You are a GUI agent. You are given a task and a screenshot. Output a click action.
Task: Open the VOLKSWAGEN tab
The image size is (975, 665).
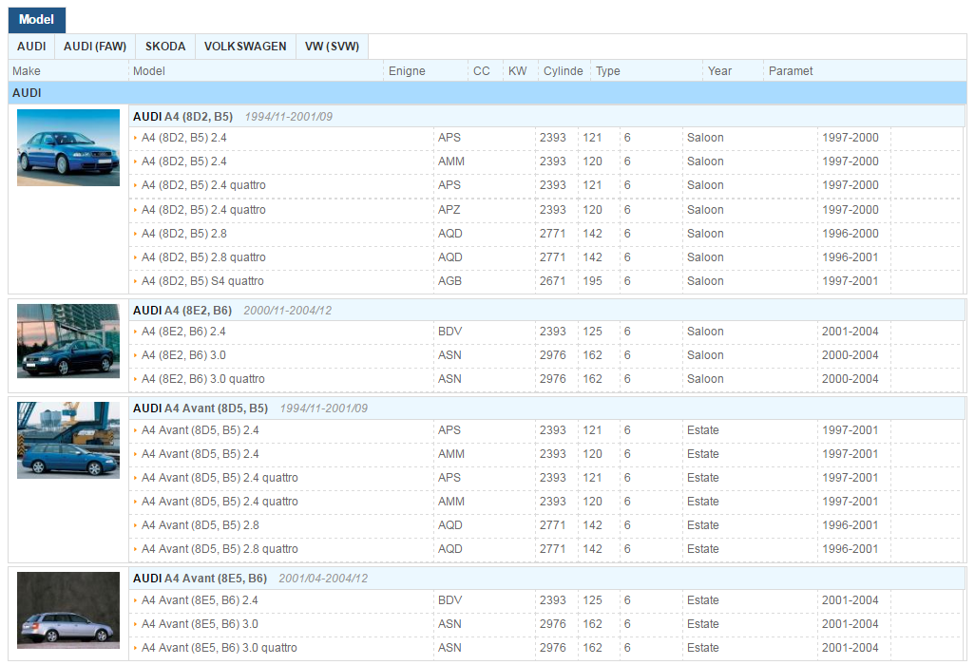[x=245, y=47]
